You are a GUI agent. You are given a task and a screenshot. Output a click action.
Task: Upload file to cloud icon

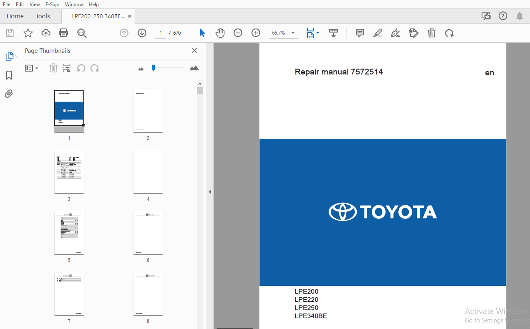pyautogui.click(x=46, y=33)
